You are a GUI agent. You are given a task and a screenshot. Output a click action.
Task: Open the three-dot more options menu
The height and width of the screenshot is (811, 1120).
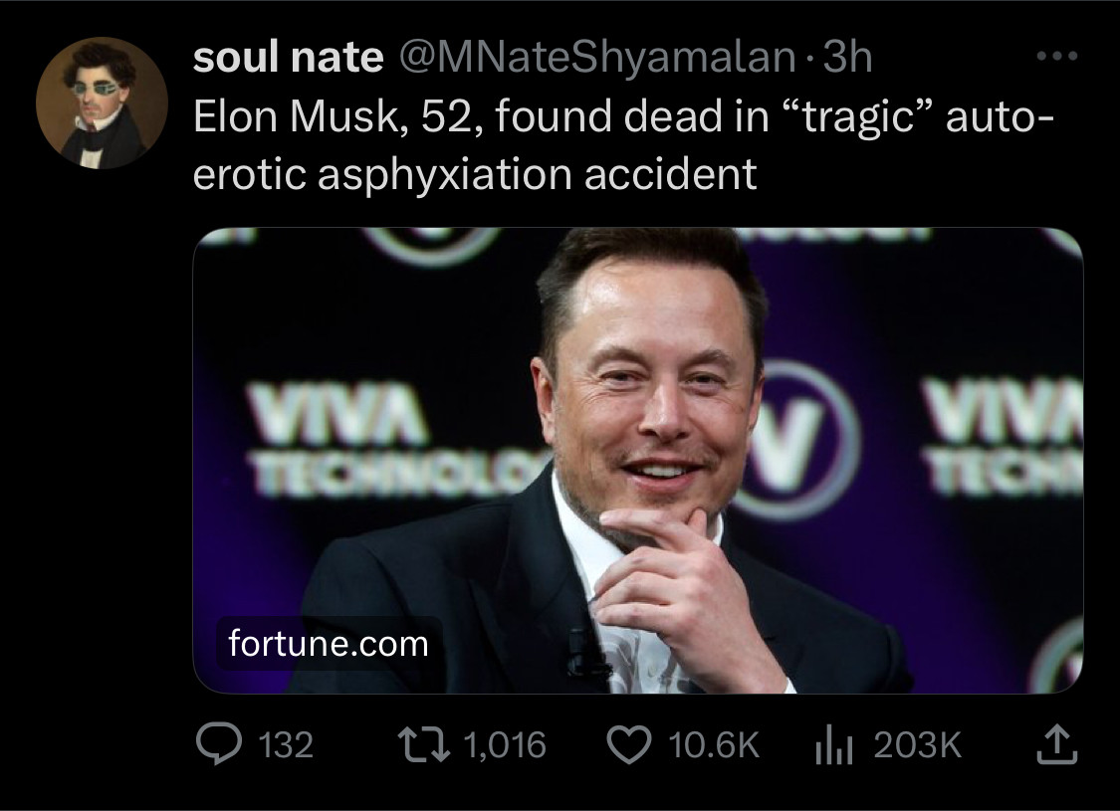point(1056,58)
